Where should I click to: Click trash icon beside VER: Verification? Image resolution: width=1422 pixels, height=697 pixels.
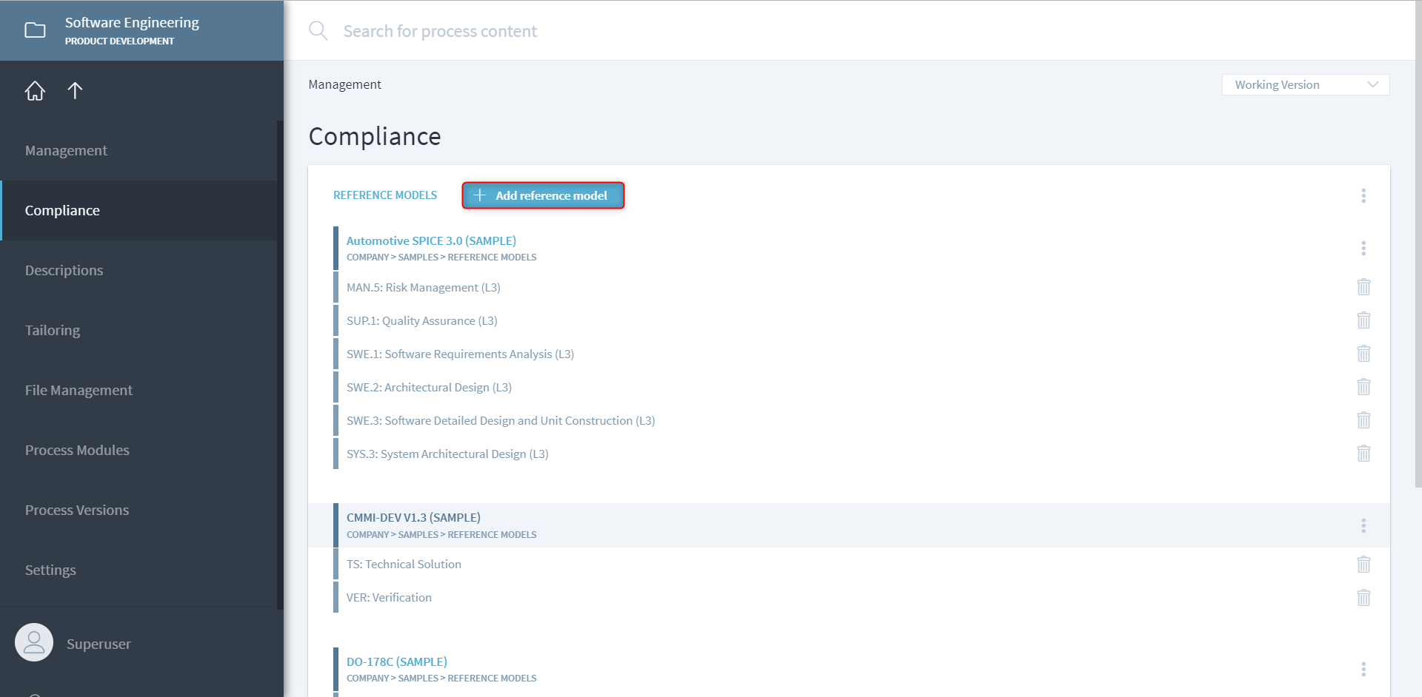[x=1363, y=598]
